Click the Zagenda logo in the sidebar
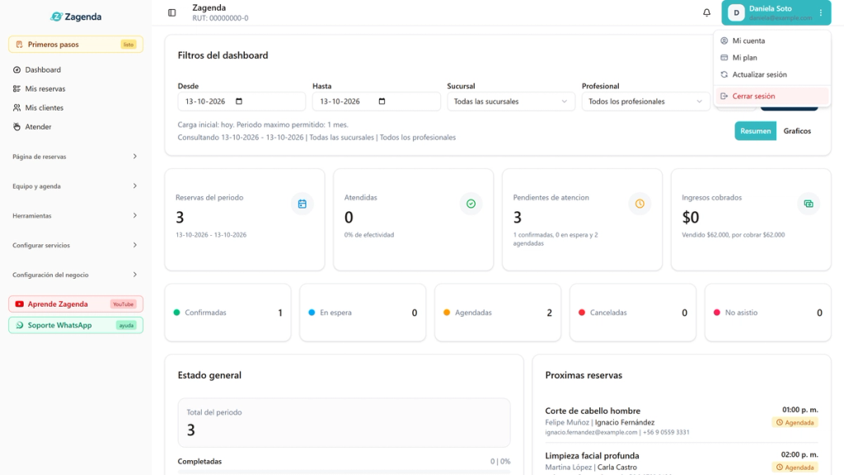The height and width of the screenshot is (475, 844). pos(76,16)
